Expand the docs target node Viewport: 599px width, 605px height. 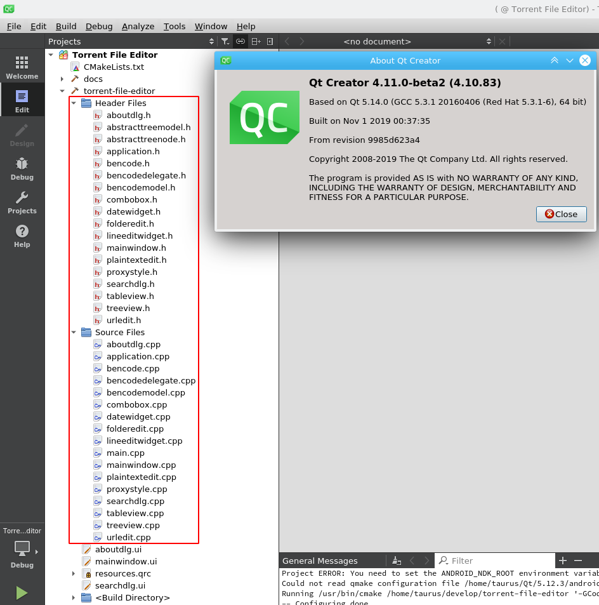point(62,79)
